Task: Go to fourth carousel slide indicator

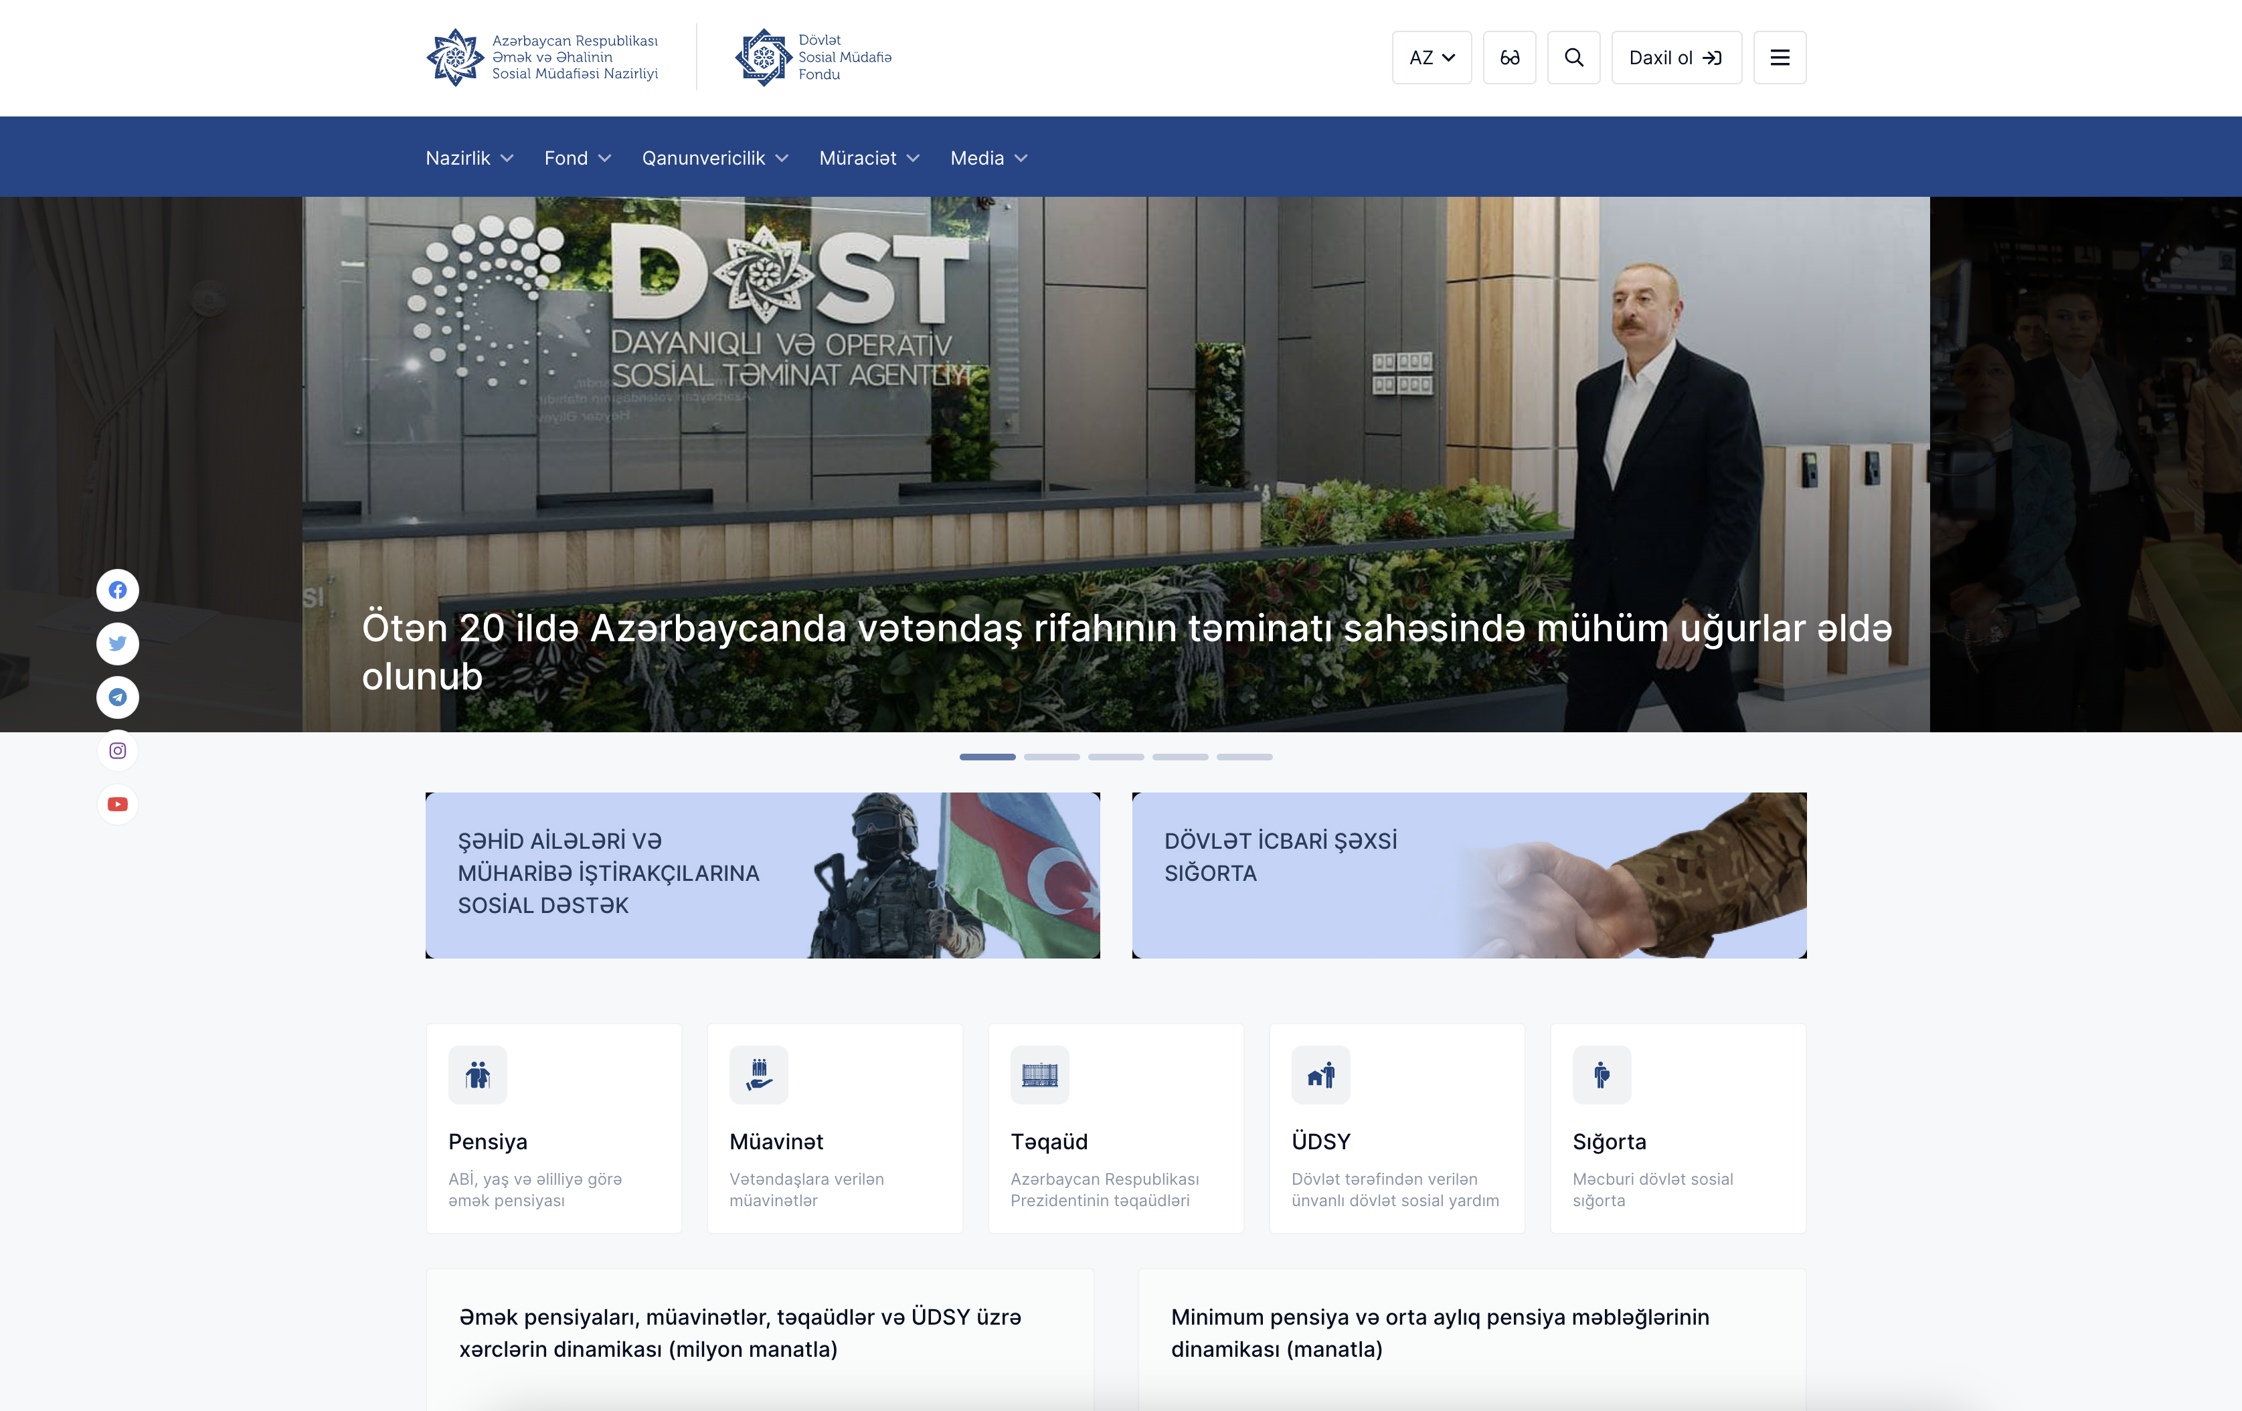Action: 1180,757
